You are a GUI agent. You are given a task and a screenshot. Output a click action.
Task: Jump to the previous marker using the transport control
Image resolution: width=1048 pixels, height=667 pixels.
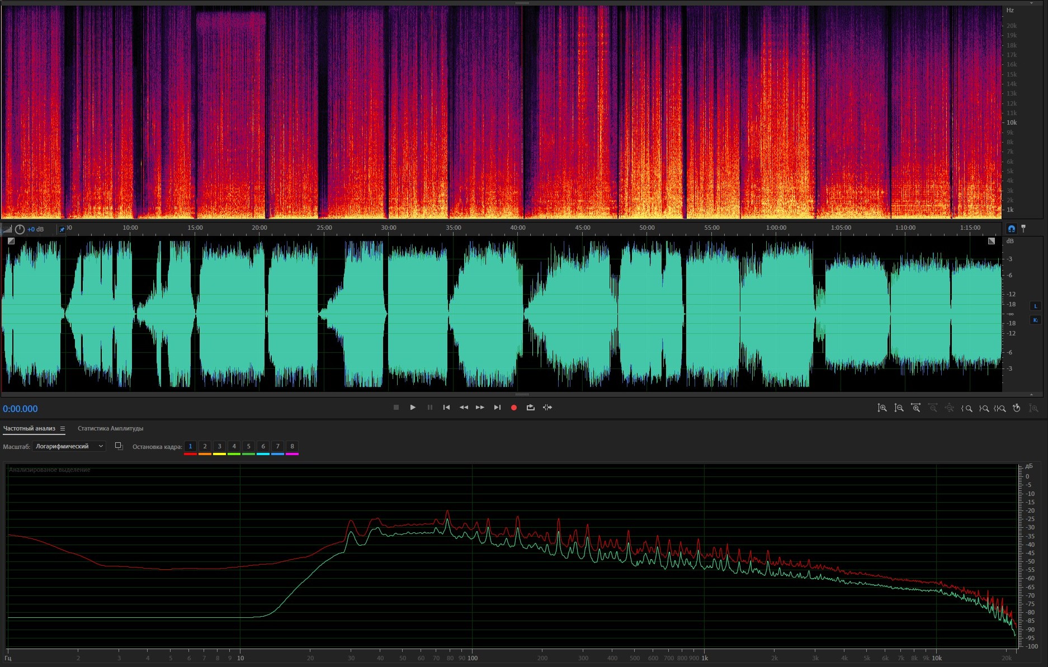coord(446,408)
